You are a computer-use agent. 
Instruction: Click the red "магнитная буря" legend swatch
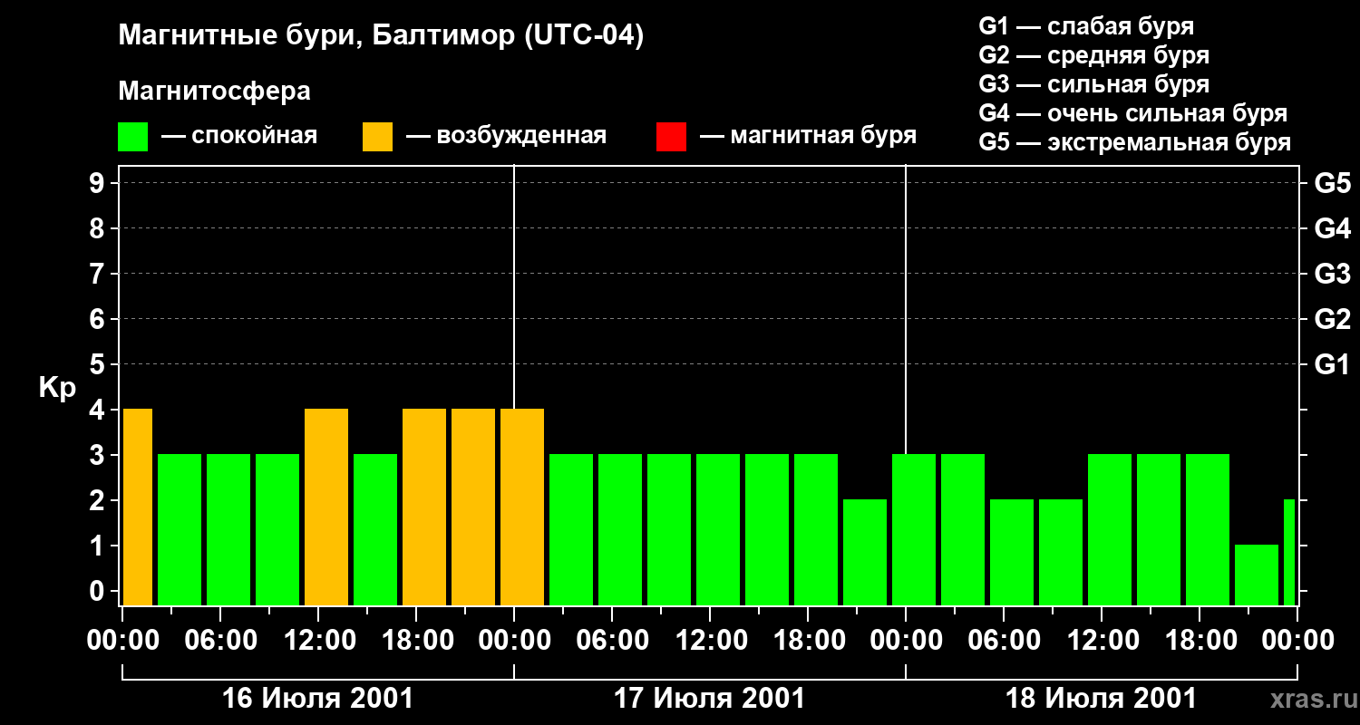(x=671, y=137)
